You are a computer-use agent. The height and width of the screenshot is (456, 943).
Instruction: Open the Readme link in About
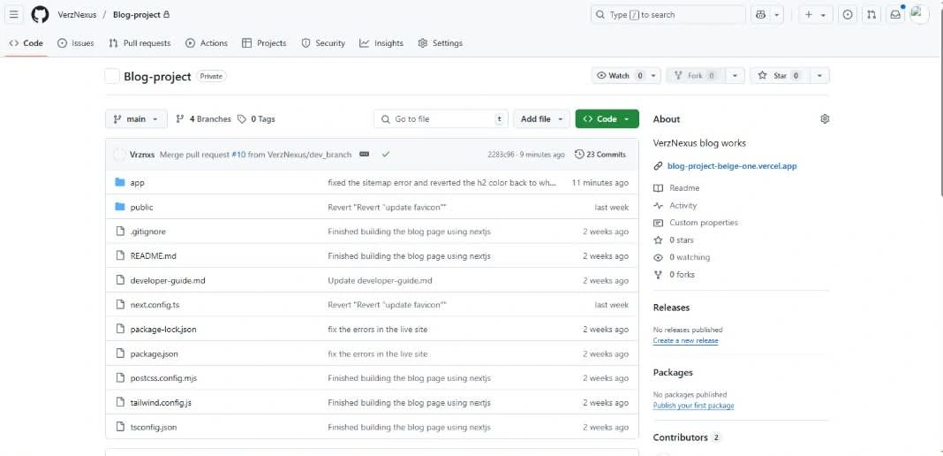click(x=676, y=188)
